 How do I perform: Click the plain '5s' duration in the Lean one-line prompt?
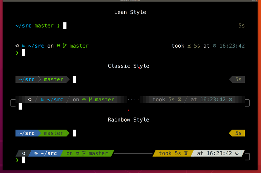[241, 26]
